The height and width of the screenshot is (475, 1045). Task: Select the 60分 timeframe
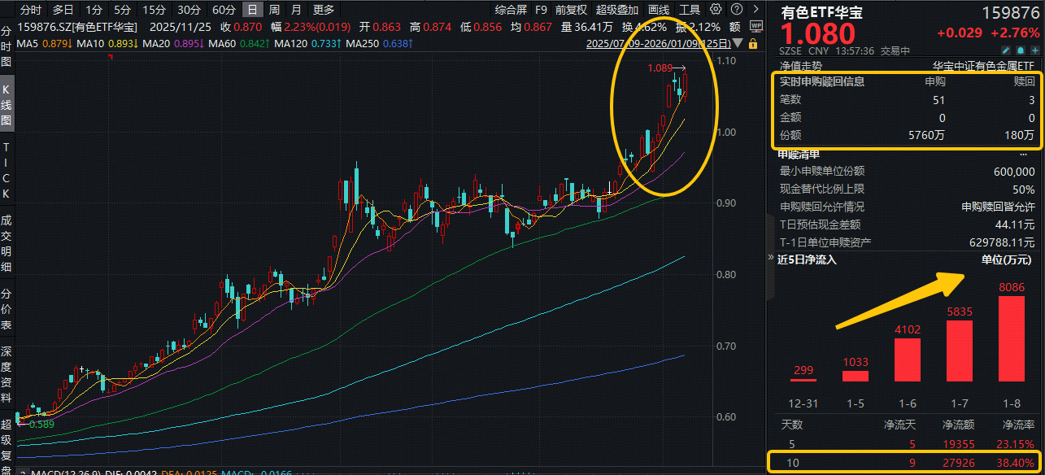pyautogui.click(x=224, y=10)
